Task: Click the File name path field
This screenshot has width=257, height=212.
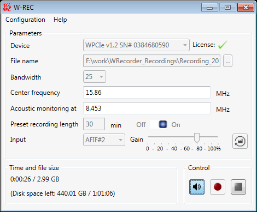Action: 151,61
